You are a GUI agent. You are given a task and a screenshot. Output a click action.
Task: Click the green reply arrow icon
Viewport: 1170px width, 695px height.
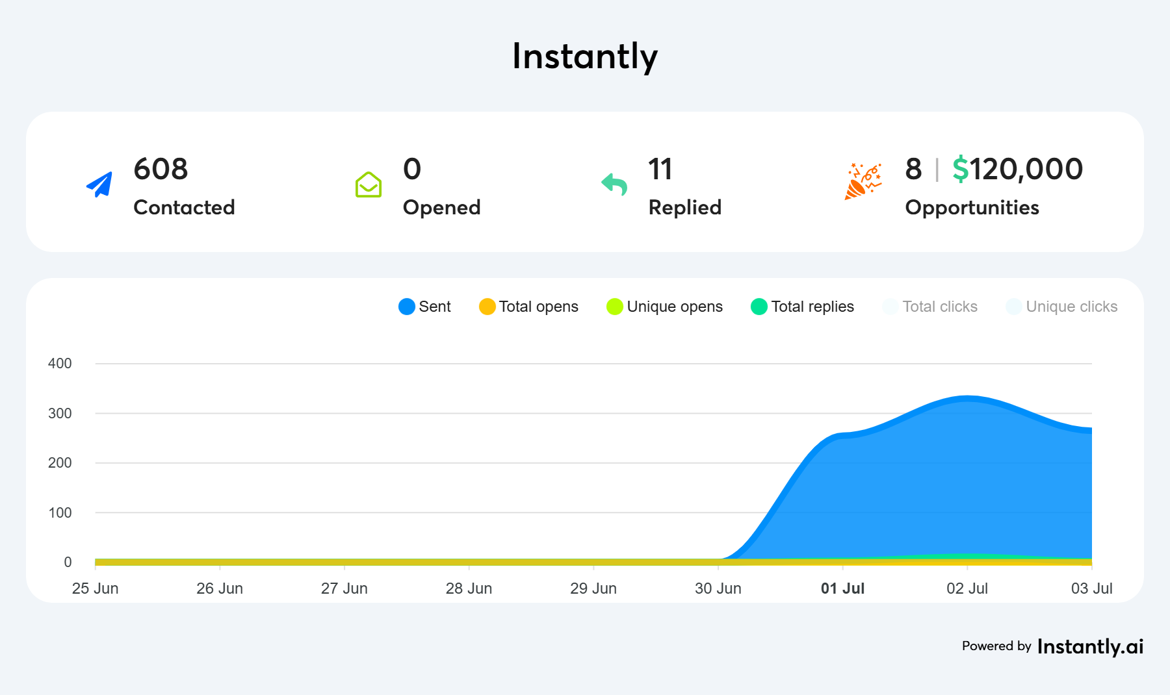pos(614,184)
